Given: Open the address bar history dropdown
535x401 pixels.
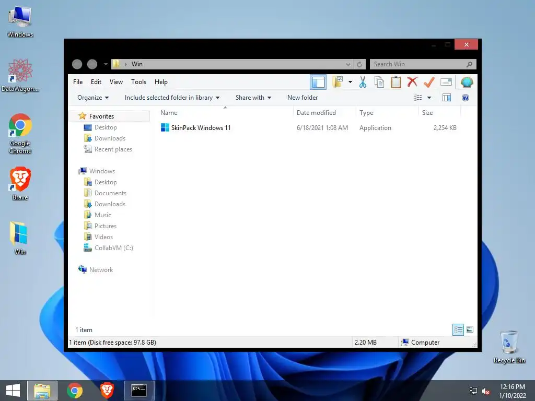Looking at the screenshot, I should [348, 64].
